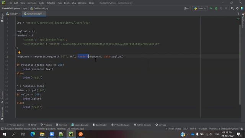Viewport: 245px width, 138px height.
Task: Click line number 11 in the gutter
Action: [x=7, y=56]
